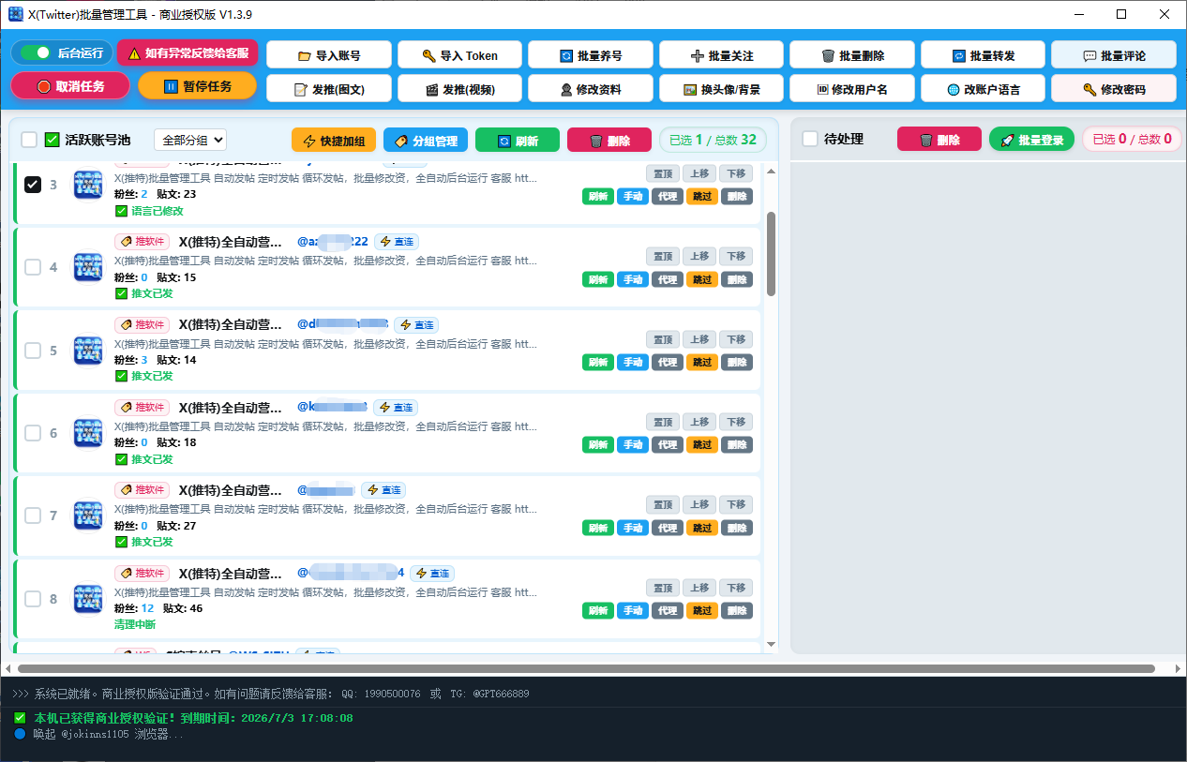Click 如有异常反馈给客服 warning button
1187x762 pixels.
click(188, 53)
